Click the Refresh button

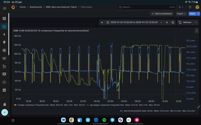click(185, 22)
